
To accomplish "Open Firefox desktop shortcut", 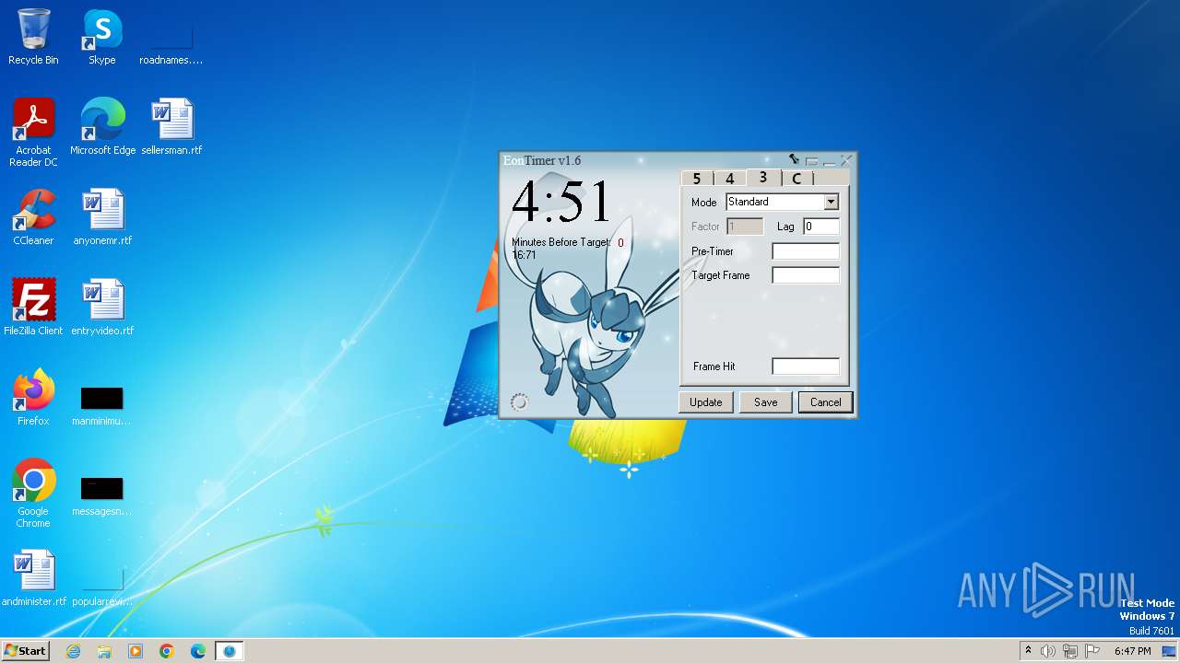I will 33,398.
